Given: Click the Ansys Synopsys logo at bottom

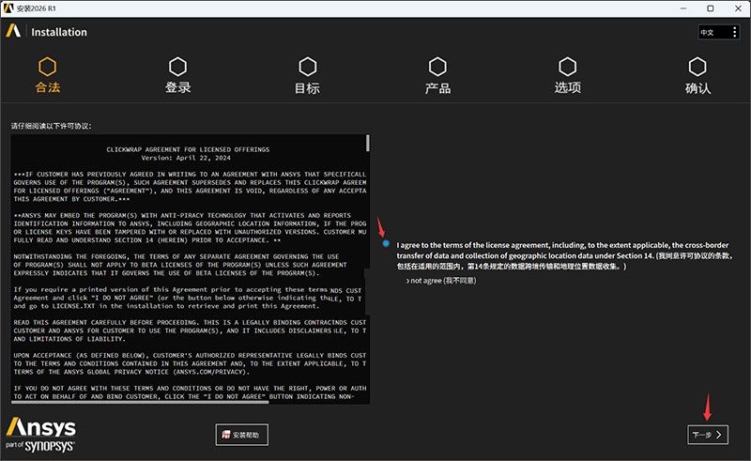Looking at the screenshot, I should click(40, 435).
